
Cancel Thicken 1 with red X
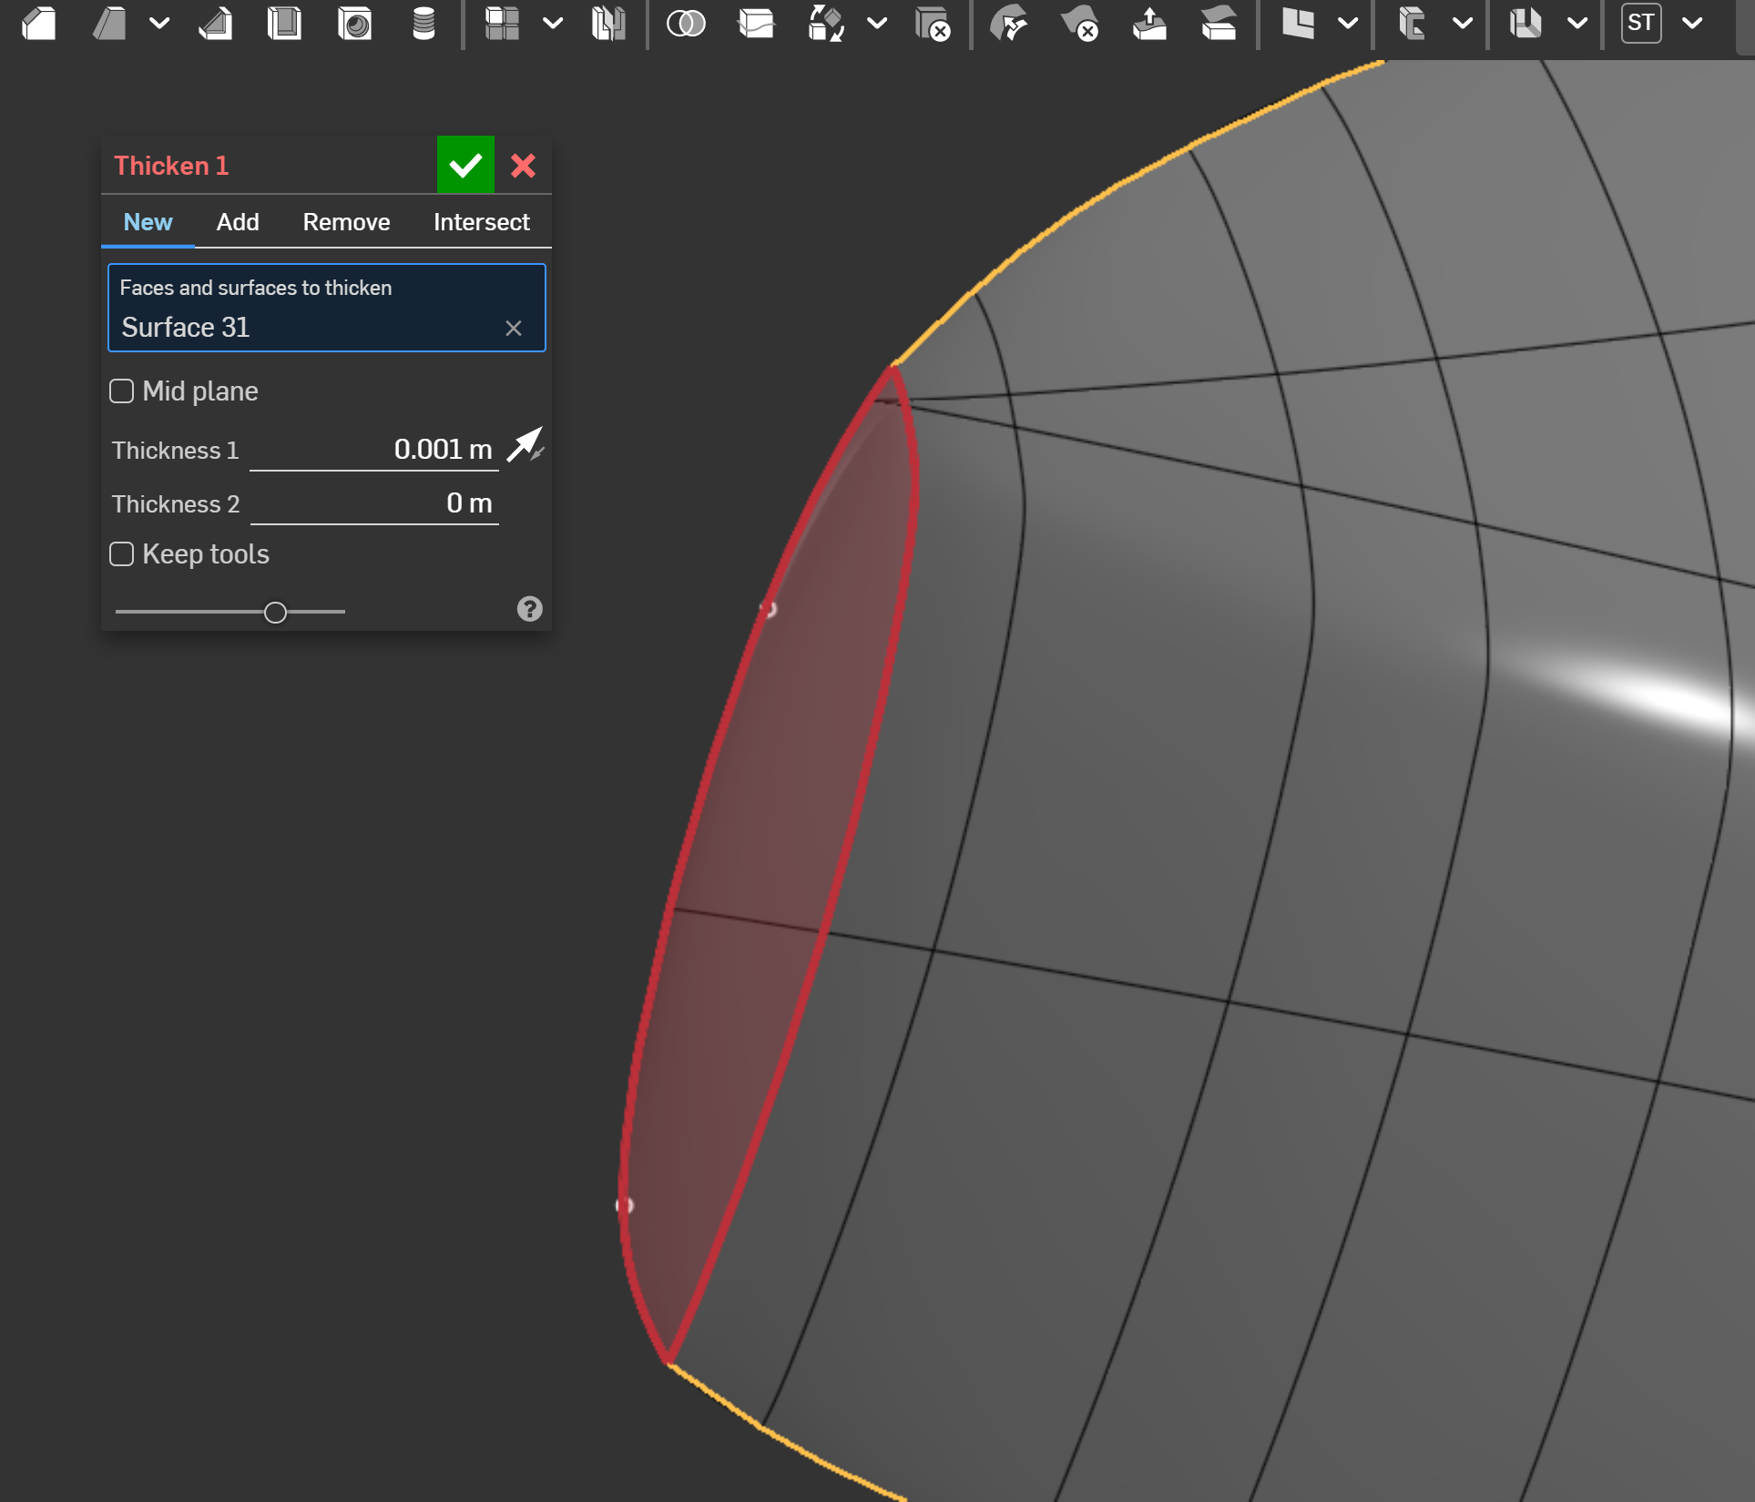[523, 166]
